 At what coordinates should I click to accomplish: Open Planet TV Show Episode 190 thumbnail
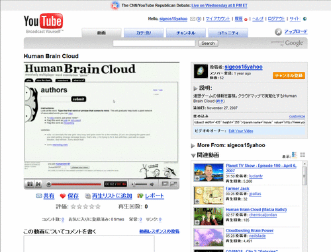(209, 172)
